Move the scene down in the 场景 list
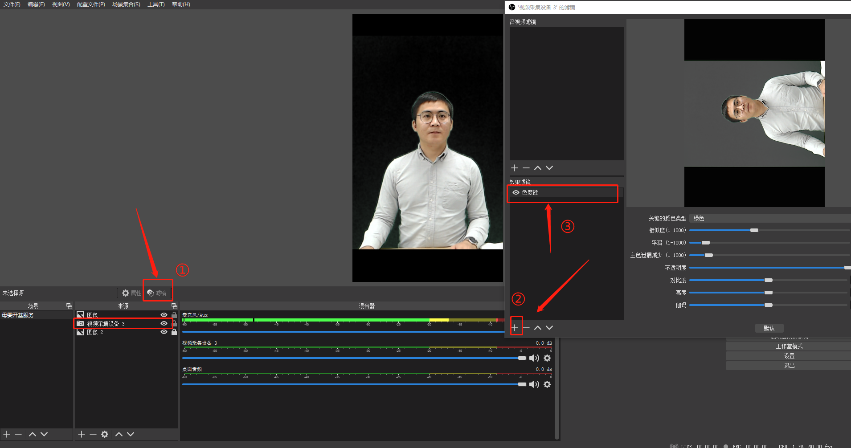The height and width of the screenshot is (448, 851). point(44,434)
